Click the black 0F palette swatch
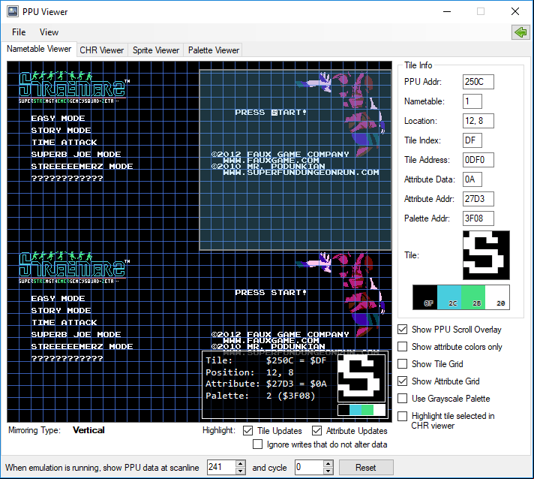534x479 pixels. (425, 297)
